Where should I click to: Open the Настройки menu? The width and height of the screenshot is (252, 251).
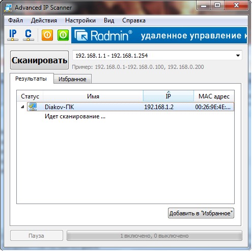click(x=80, y=20)
